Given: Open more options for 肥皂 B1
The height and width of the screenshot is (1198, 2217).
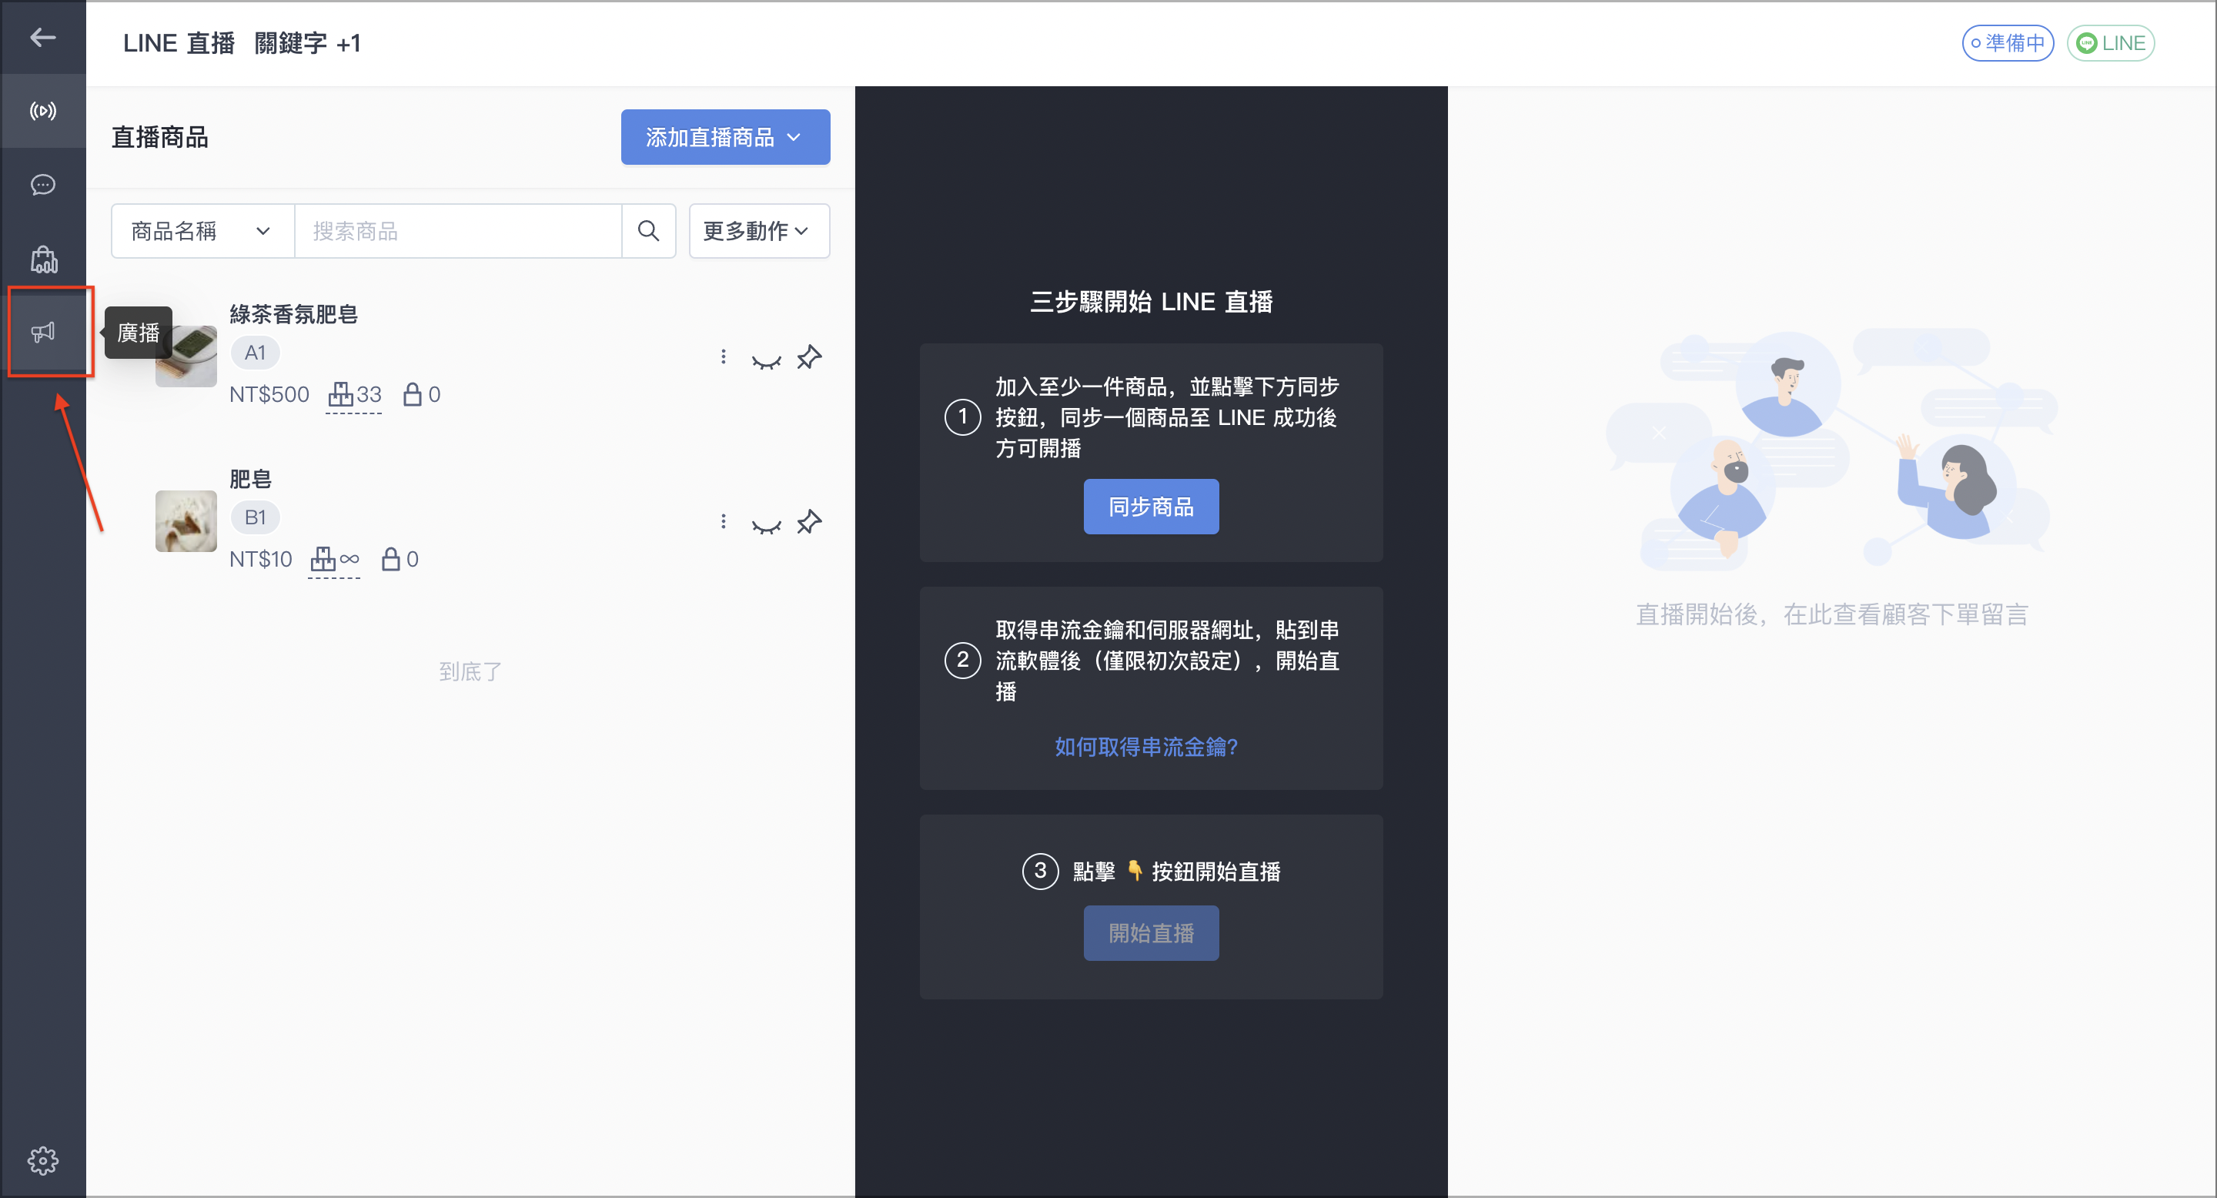Looking at the screenshot, I should point(723,521).
